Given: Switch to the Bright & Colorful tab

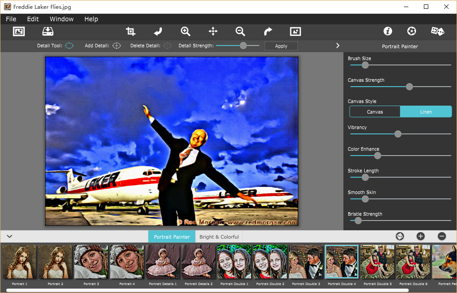Looking at the screenshot, I should coord(220,236).
